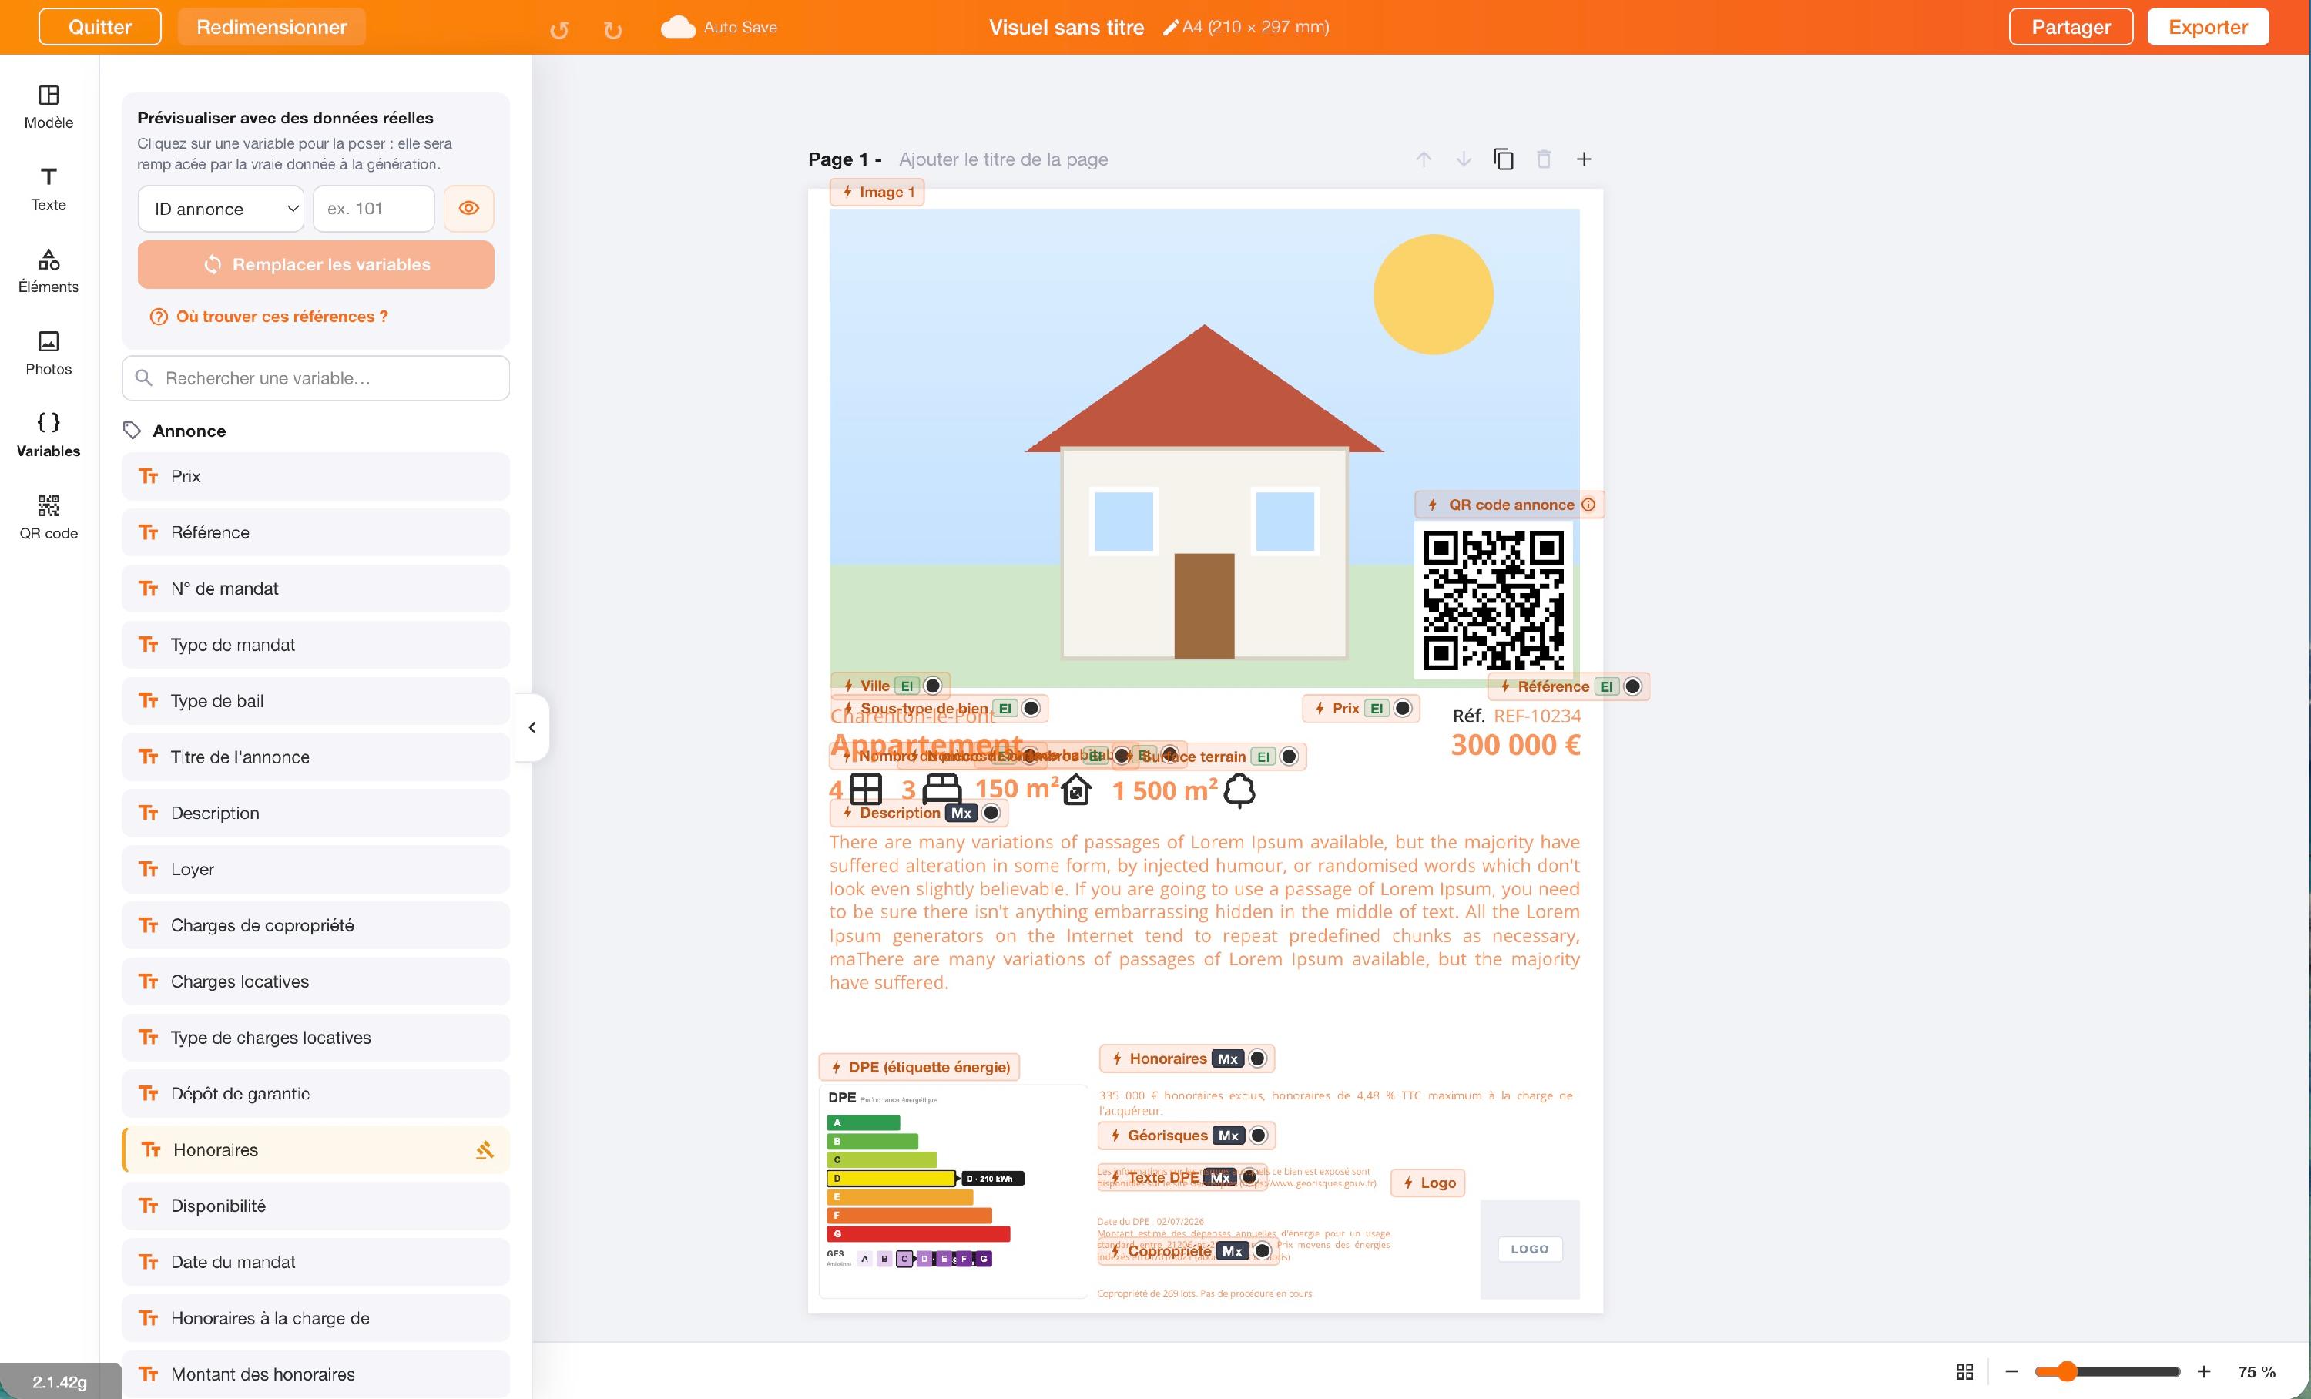Open the ID annonce dropdown
This screenshot has width=2311, height=1399.
pos(221,208)
